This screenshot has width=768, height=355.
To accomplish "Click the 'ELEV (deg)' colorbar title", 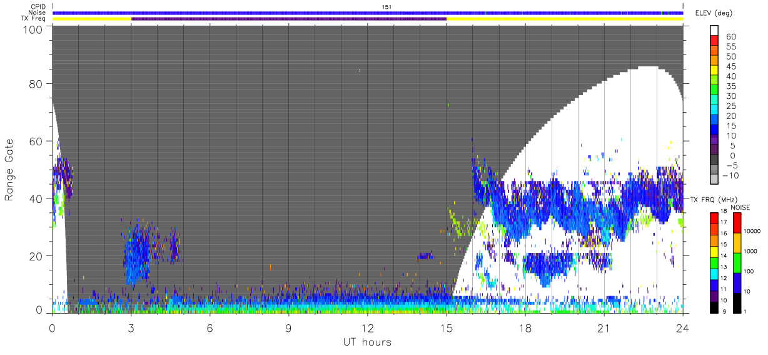I will tap(714, 13).
